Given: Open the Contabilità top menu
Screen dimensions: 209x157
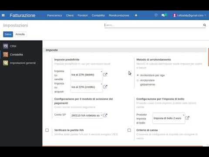Looking at the screenshot, I should click(98, 15).
